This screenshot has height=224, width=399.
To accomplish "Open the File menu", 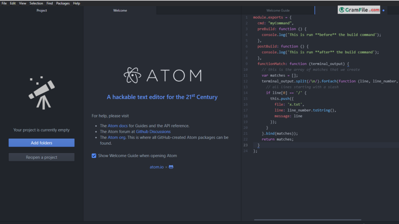I will pos(4,3).
